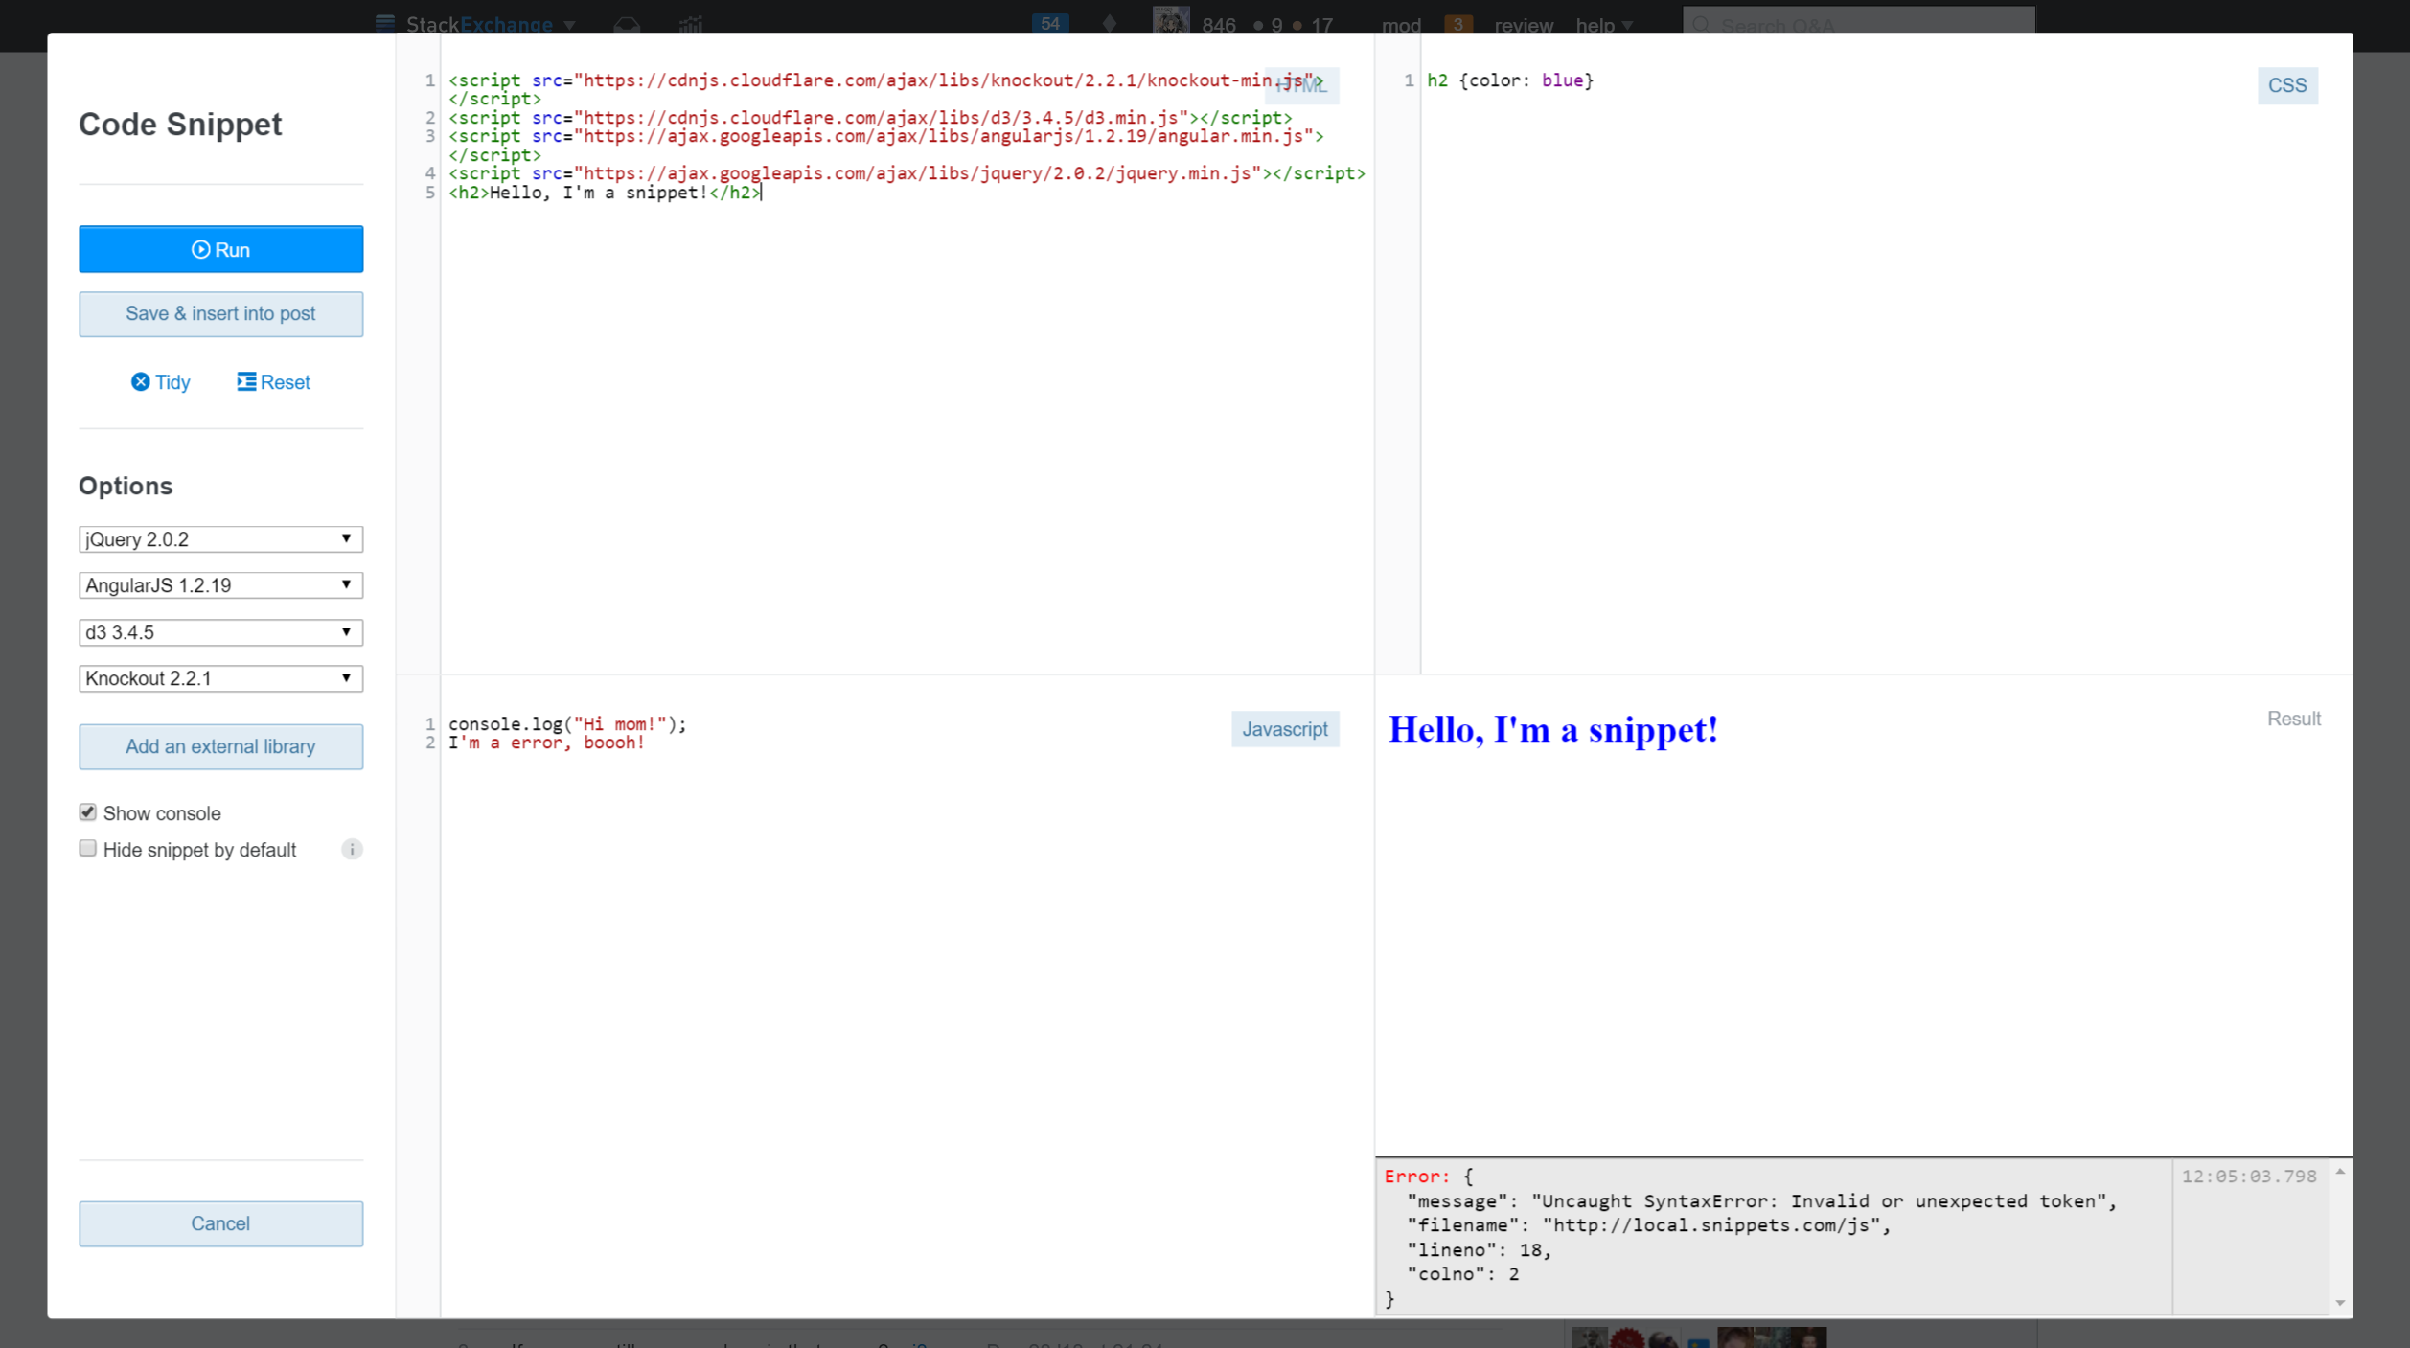Open the help dropdown in top bar
This screenshot has width=2410, height=1348.
1604,25
